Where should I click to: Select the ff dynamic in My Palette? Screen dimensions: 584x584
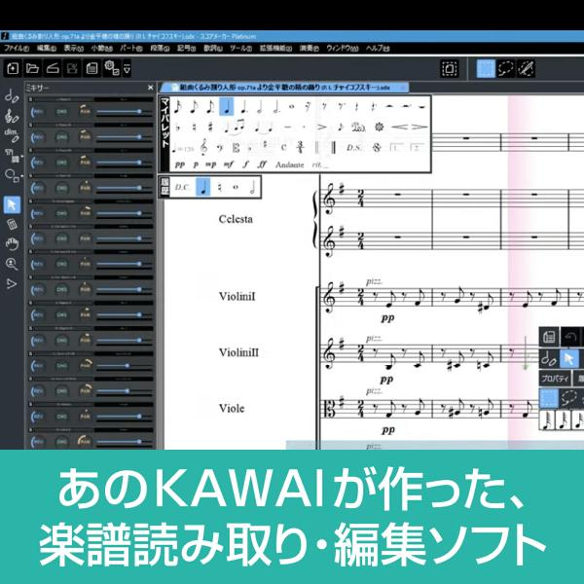(x=262, y=164)
